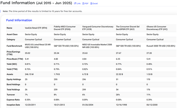Viewport: 177px width, 108px height.
Task: Select MSCI US Investable Market 2500 benchmark
Action: click(x=97, y=46)
